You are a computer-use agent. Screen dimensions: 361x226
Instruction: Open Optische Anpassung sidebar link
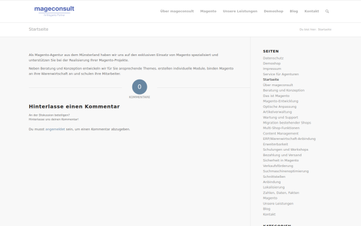coord(280,107)
